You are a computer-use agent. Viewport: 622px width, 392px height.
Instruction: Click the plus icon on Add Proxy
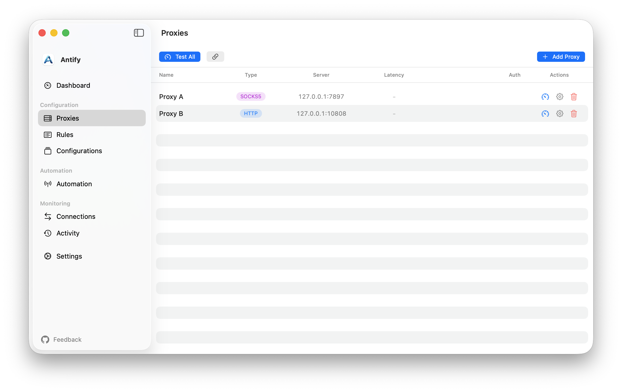tap(545, 57)
